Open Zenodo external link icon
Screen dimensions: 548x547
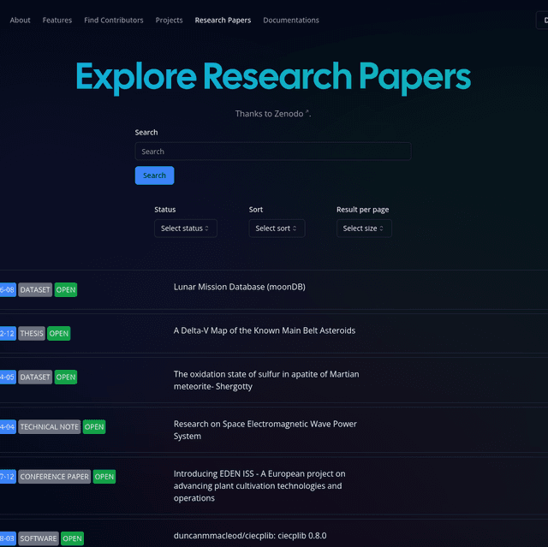(x=307, y=112)
